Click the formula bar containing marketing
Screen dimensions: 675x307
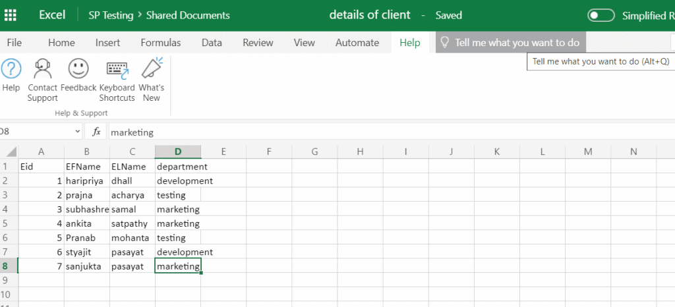point(391,132)
